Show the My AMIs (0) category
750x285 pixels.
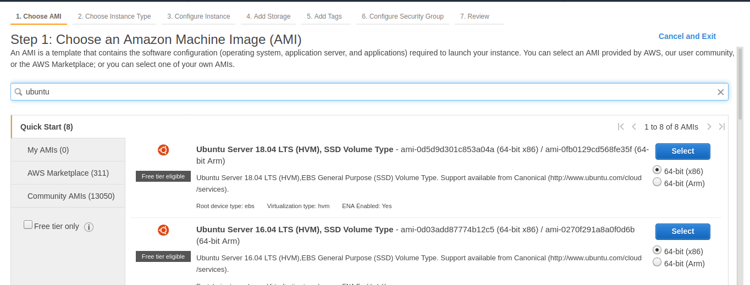pyautogui.click(x=68, y=150)
